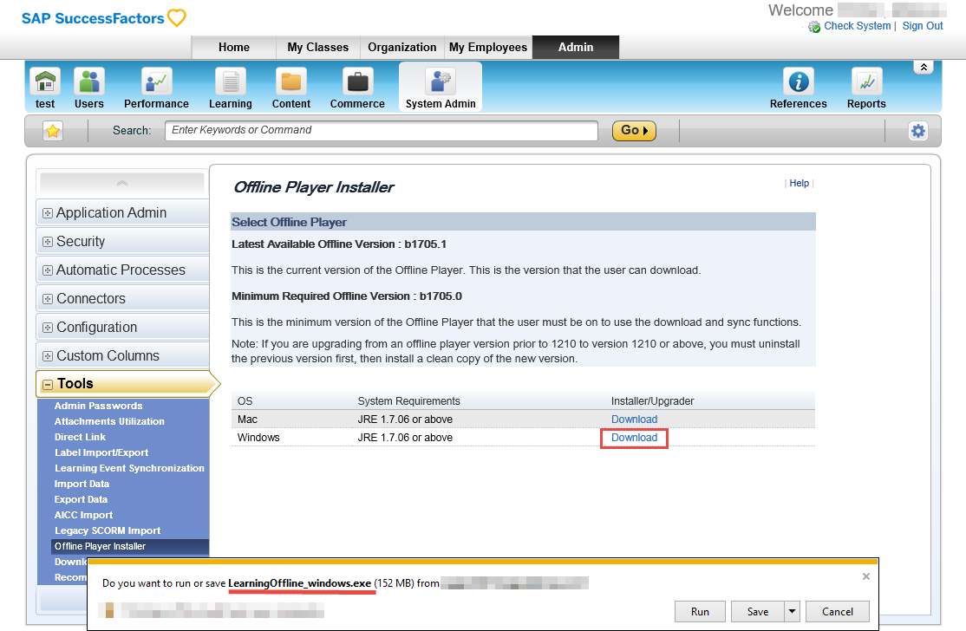Click the Windows Download link
Image resolution: width=966 pixels, height=631 pixels.
(634, 438)
